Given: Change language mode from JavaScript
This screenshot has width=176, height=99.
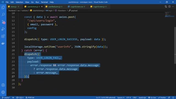Looking at the screenshot, I should pos(142,98).
